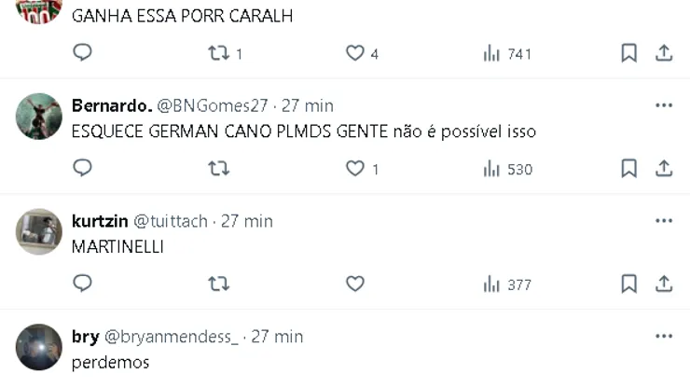The height and width of the screenshot is (388, 690).
Task: Like the kurtzin MARTINELLI tweet
Action: click(x=355, y=284)
